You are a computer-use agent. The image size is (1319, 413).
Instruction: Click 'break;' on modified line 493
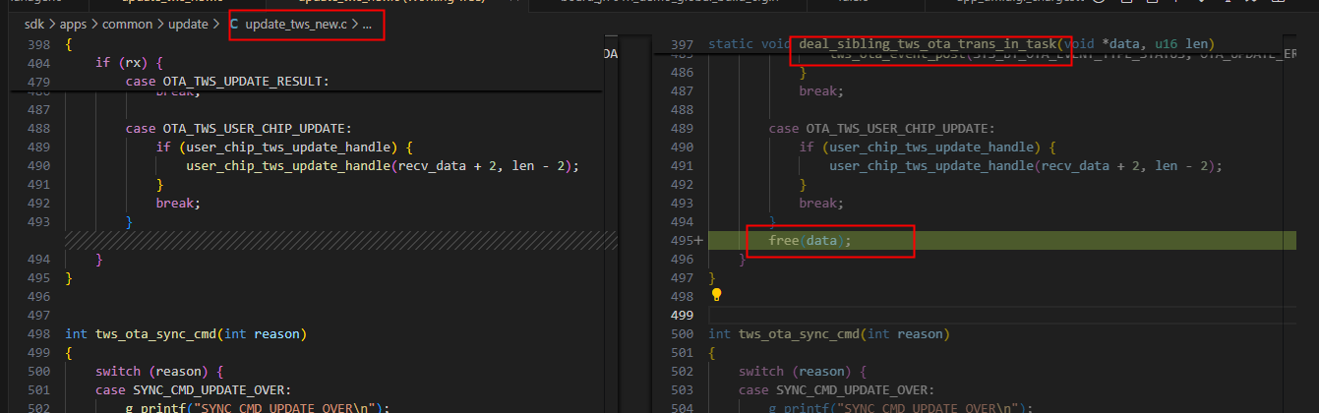[x=821, y=203]
